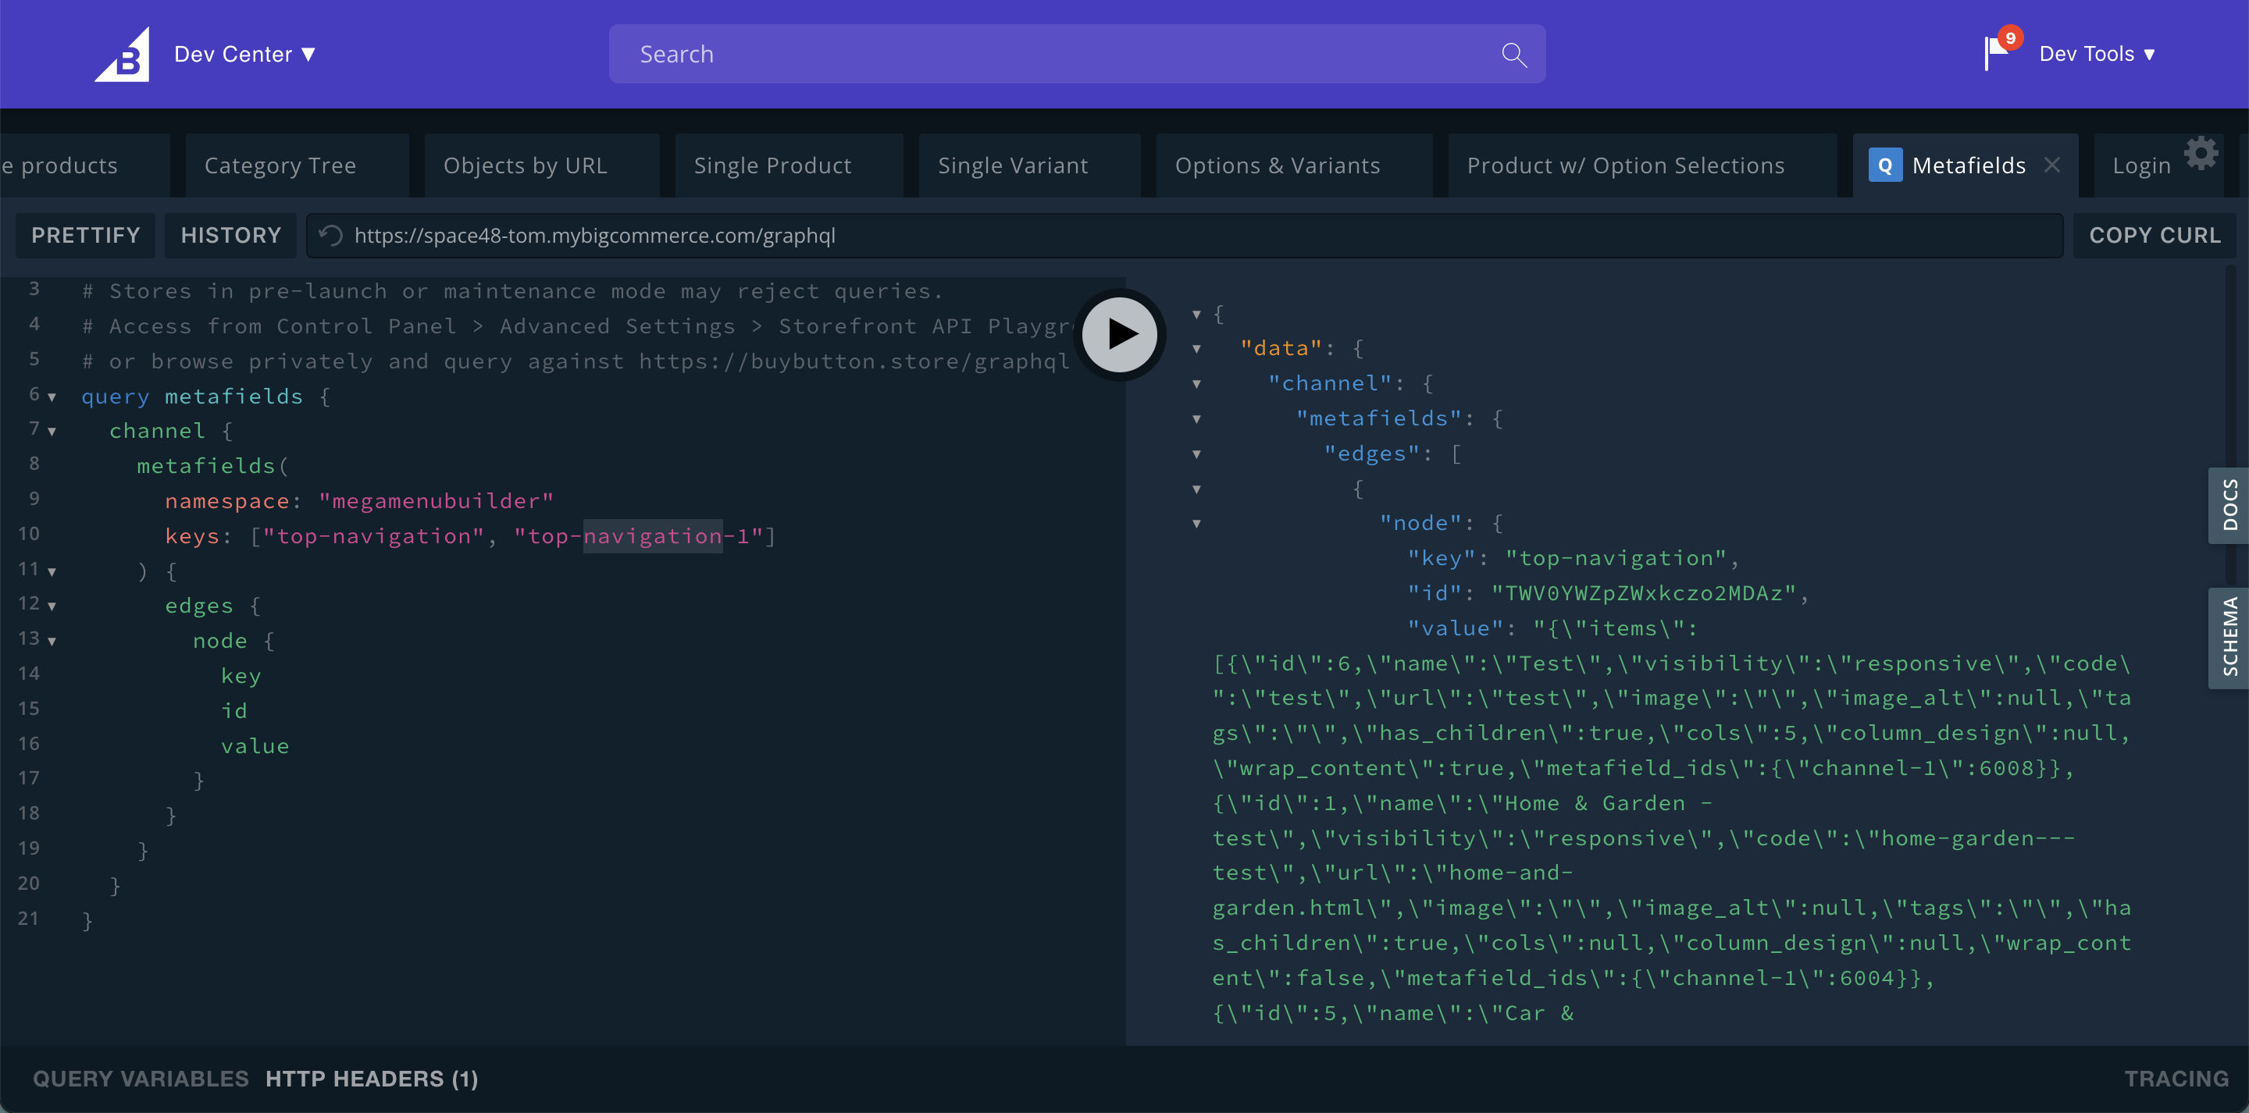Collapse the node block on line 13
The image size is (2249, 1113).
(x=52, y=642)
